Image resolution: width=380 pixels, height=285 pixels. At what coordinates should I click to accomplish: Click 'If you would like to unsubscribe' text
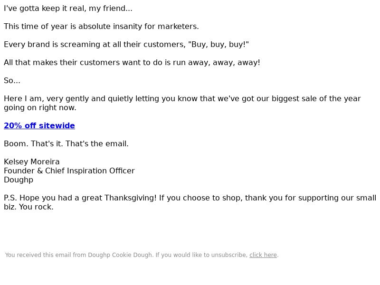[x=201, y=255]
